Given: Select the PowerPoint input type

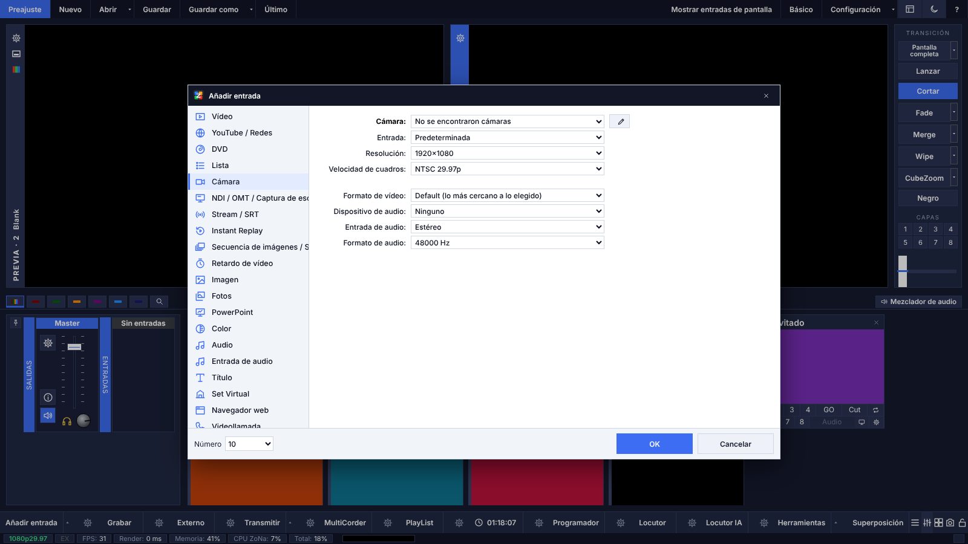Looking at the screenshot, I should [249, 312].
